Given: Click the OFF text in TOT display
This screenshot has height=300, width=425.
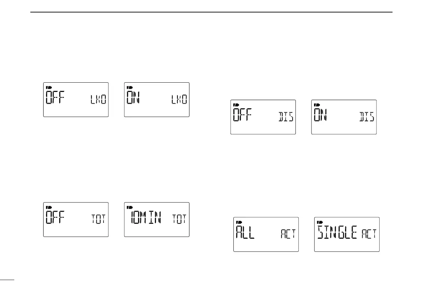Looking at the screenshot, I should pos(55,217).
